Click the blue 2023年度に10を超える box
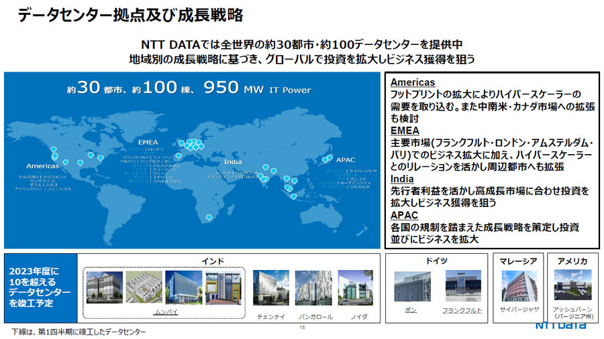This screenshot has width=604, height=339. coord(40,288)
